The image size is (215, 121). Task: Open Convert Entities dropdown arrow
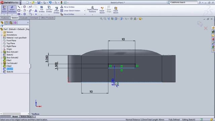point(49,14)
